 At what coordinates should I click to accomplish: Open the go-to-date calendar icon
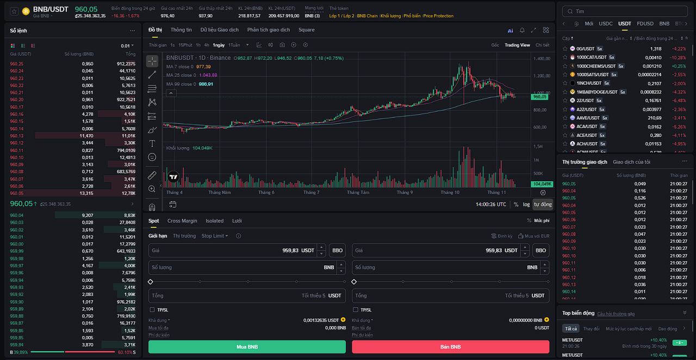tap(172, 204)
